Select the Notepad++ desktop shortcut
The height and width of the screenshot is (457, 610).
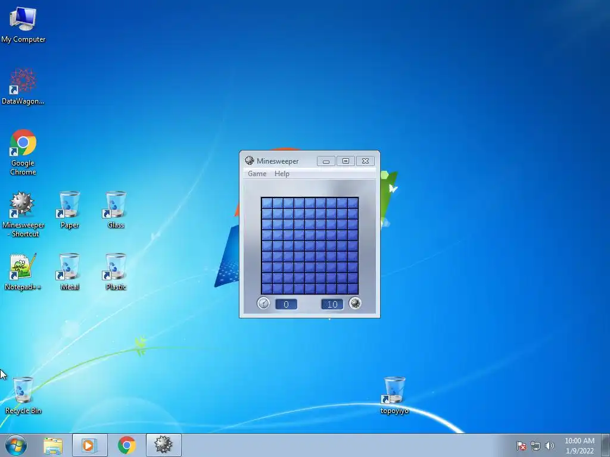click(x=23, y=272)
